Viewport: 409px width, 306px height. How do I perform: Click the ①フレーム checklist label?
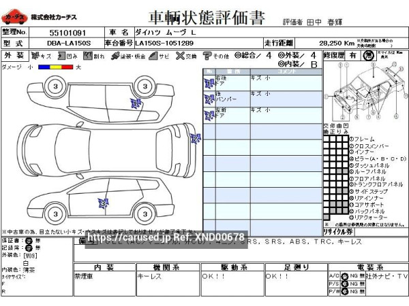[362, 139]
